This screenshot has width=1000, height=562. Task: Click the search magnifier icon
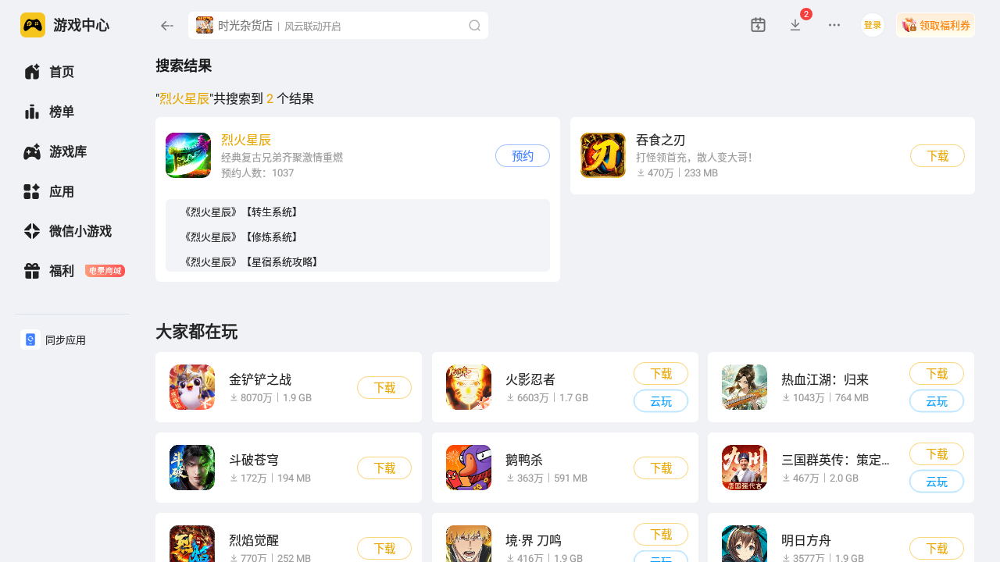(474, 26)
